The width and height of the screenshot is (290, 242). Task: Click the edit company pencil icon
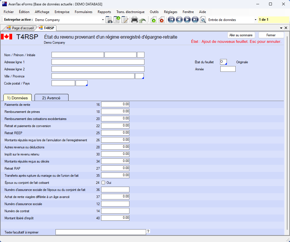coord(125,20)
